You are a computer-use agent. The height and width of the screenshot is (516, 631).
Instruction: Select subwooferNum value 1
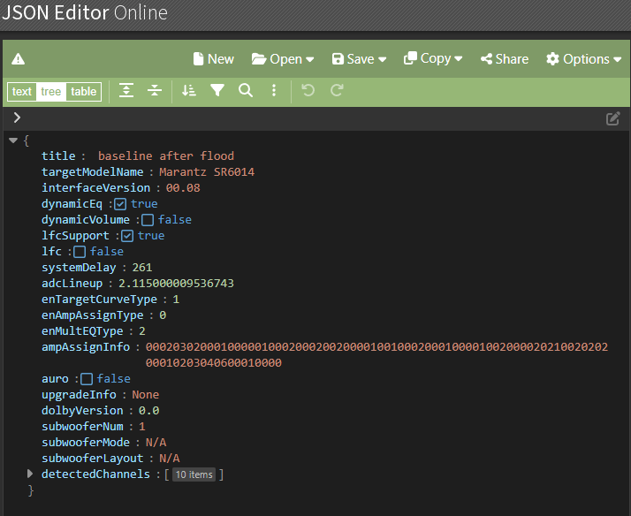coord(142,426)
